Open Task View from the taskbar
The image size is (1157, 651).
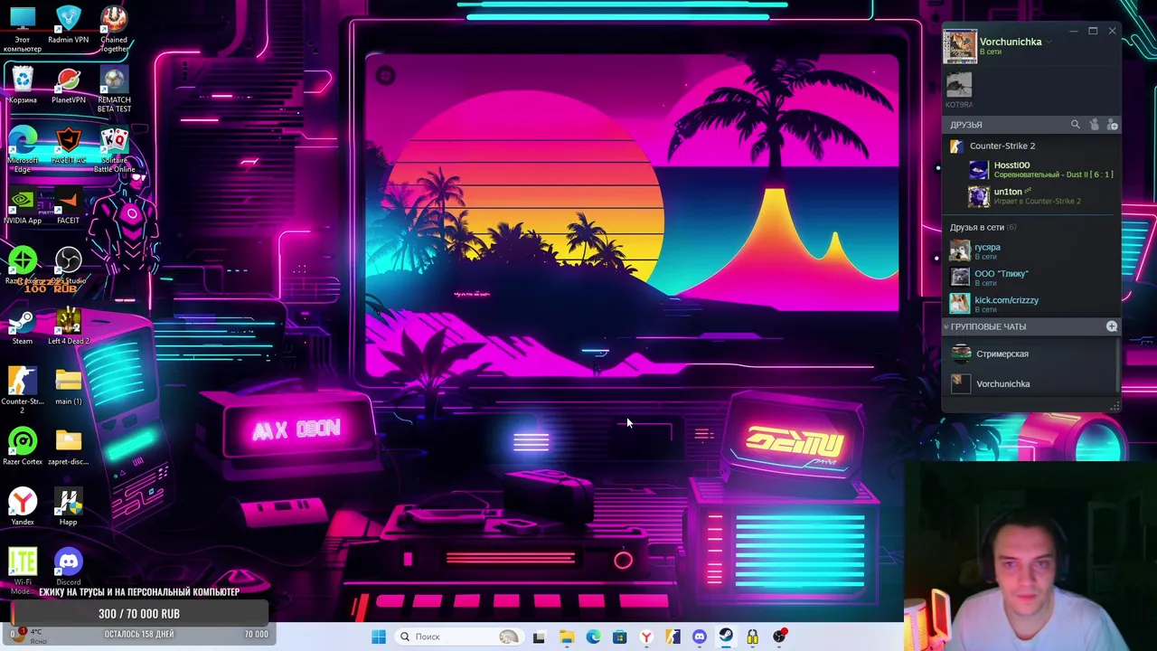tap(539, 637)
